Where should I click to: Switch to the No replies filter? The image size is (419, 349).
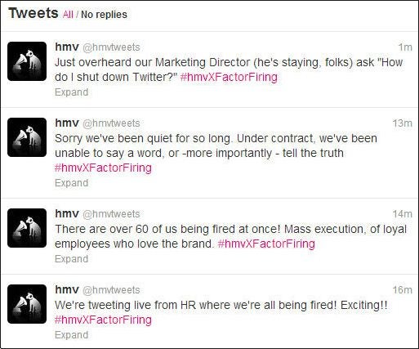pos(104,15)
